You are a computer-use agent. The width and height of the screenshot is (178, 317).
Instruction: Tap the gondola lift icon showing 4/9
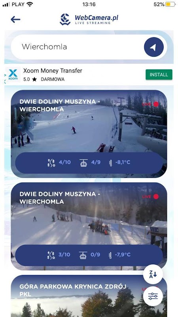83,163
